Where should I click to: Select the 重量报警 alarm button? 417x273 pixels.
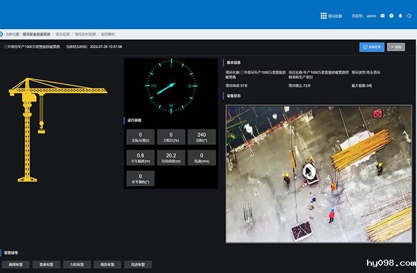tap(46, 265)
